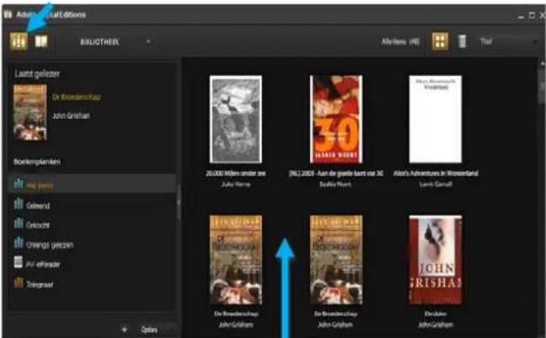This screenshot has width=546, height=338.
Task: Click the "Alle items (48)" count label
Action: click(x=400, y=42)
